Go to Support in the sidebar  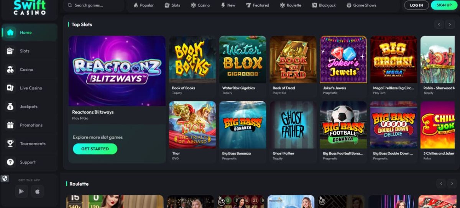coord(30,162)
